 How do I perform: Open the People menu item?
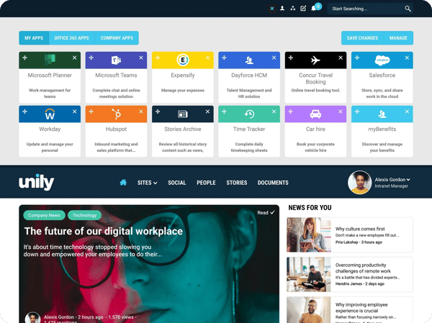[206, 183]
